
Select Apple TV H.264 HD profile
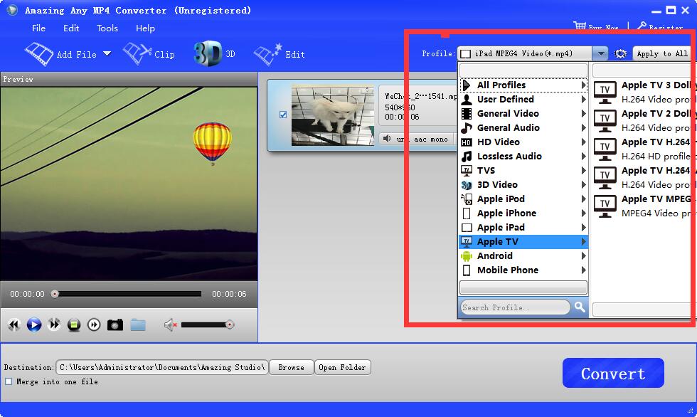tap(644, 149)
